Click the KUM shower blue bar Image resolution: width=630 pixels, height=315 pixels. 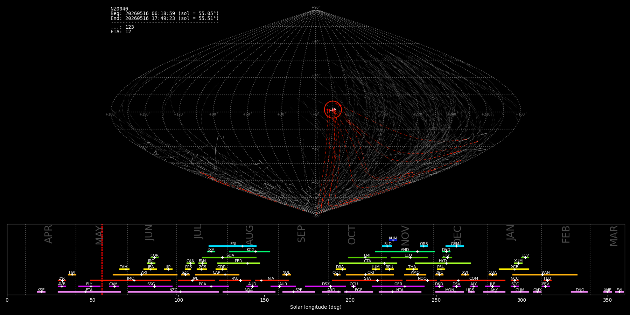(393, 240)
